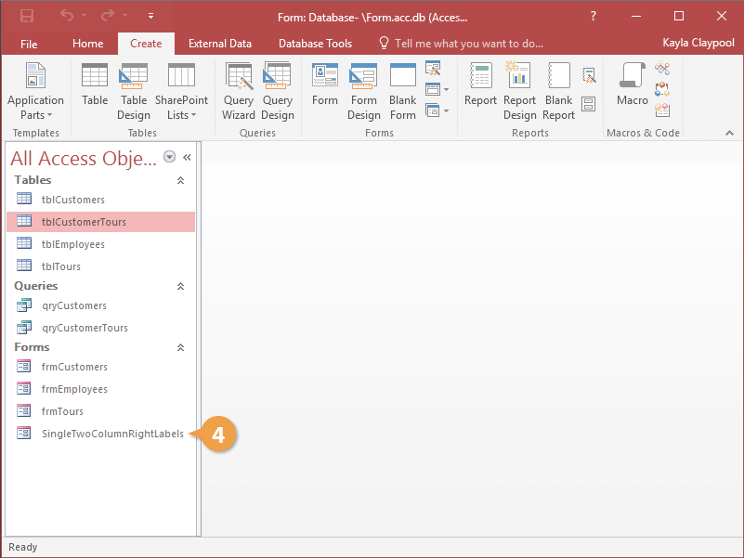Click the Blank Form icon
The image size is (744, 558).
403,91
